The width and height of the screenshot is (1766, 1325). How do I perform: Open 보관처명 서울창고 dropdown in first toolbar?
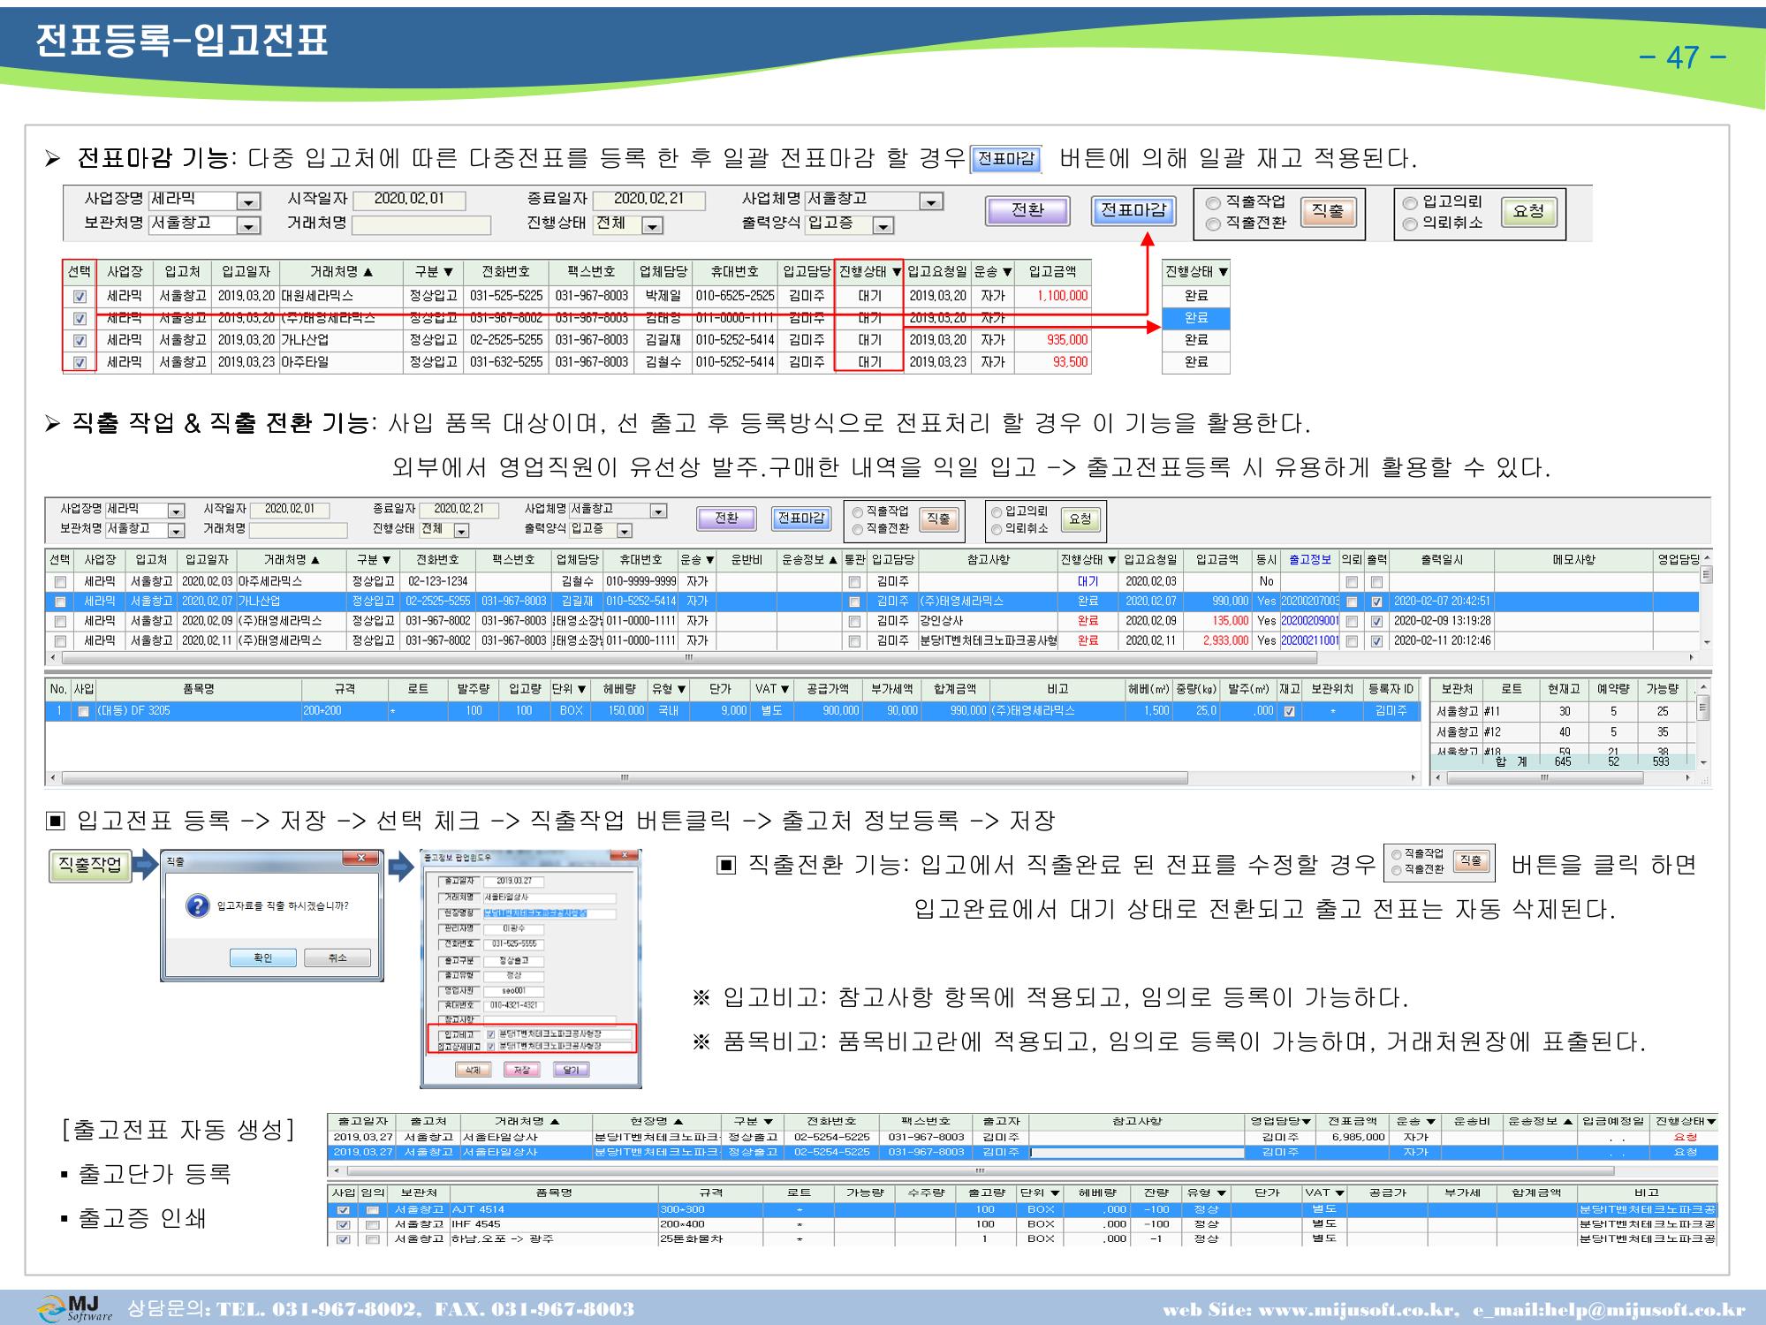pos(250,226)
